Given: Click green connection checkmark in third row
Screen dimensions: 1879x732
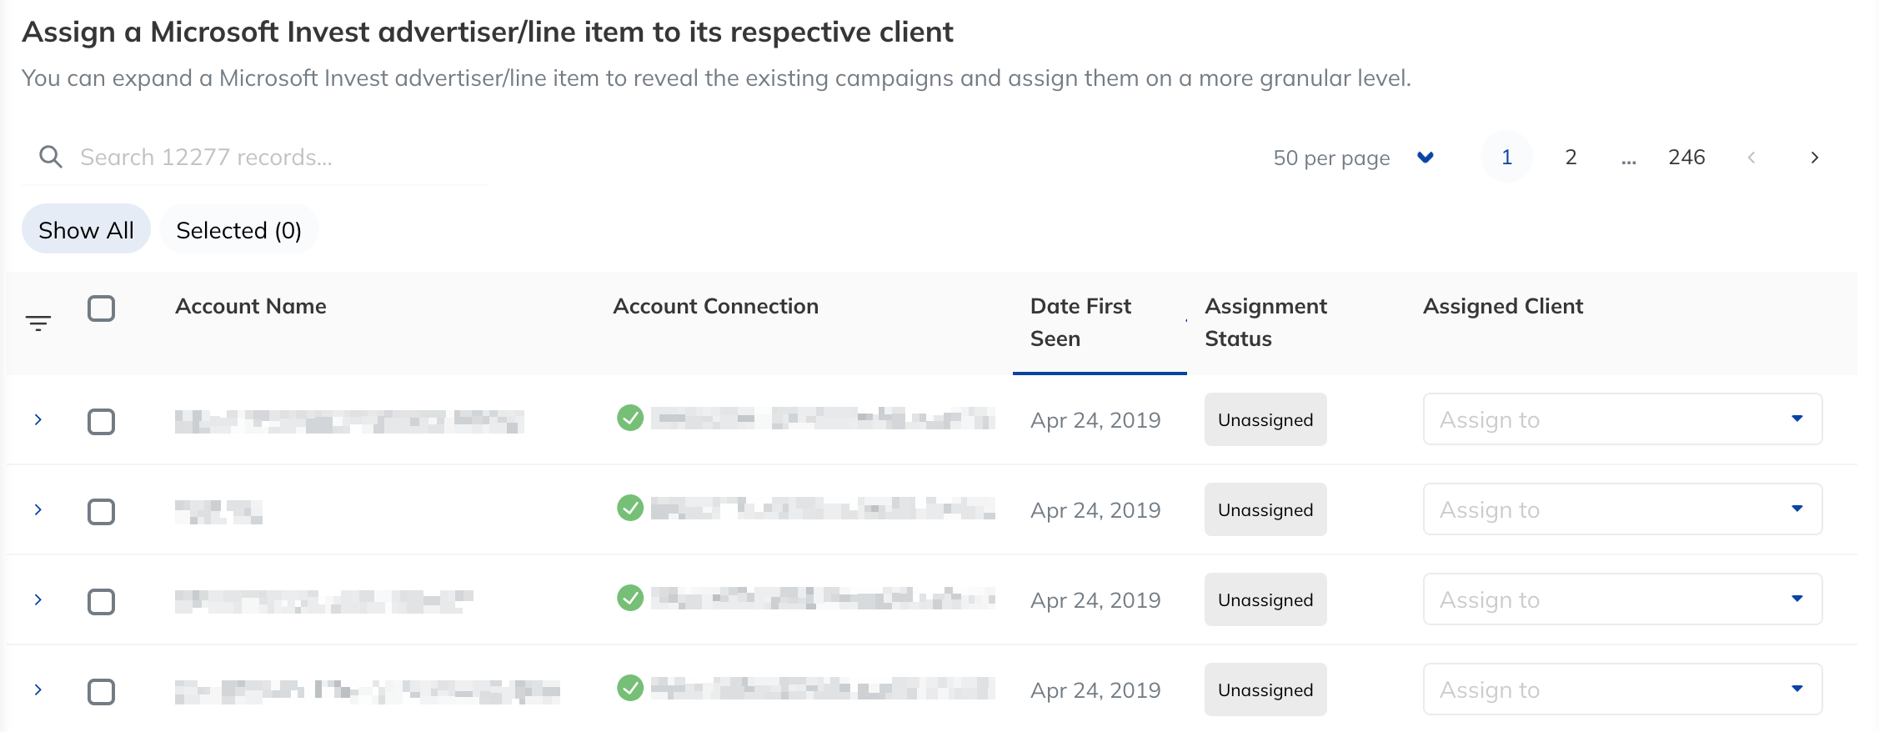Looking at the screenshot, I should [x=630, y=598].
